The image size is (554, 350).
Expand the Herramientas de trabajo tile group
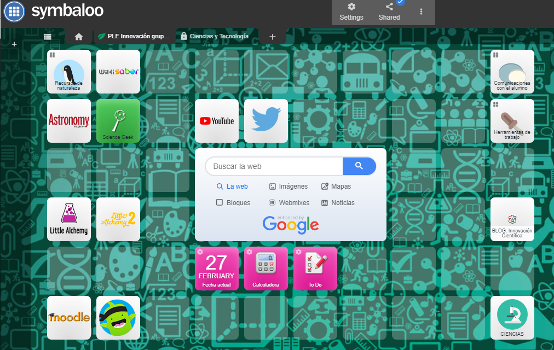[x=512, y=120]
